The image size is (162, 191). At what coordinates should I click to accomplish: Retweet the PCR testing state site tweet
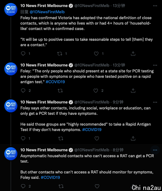tap(60, 91)
